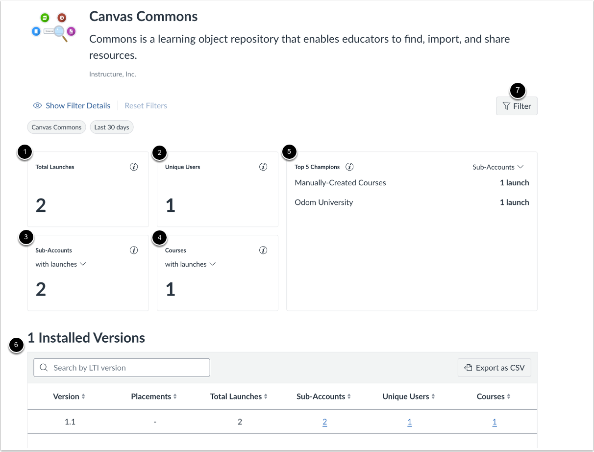
Task: Select the Canvas Commons filter chip
Action: (56, 127)
